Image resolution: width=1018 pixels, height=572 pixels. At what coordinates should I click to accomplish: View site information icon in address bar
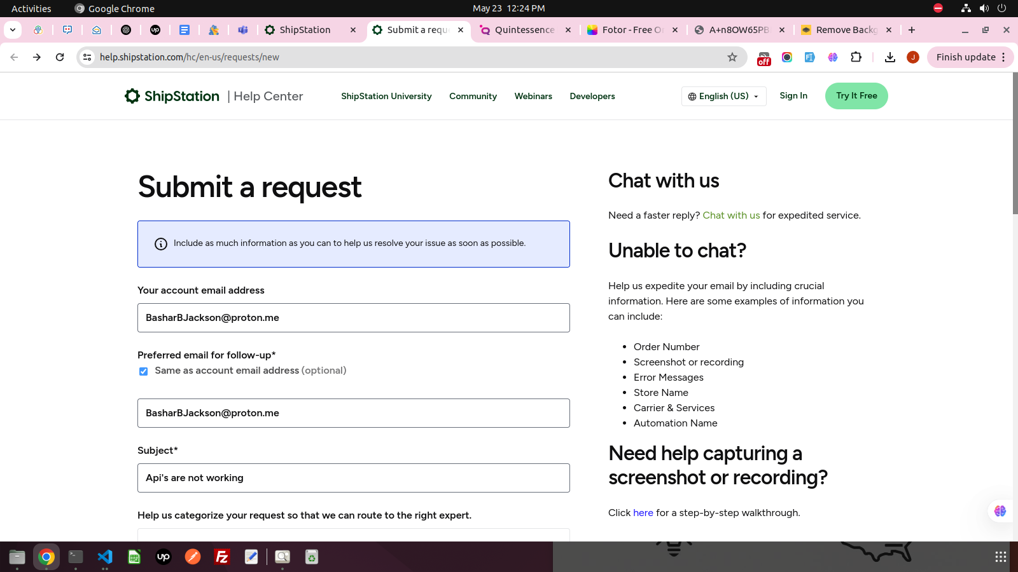87,57
